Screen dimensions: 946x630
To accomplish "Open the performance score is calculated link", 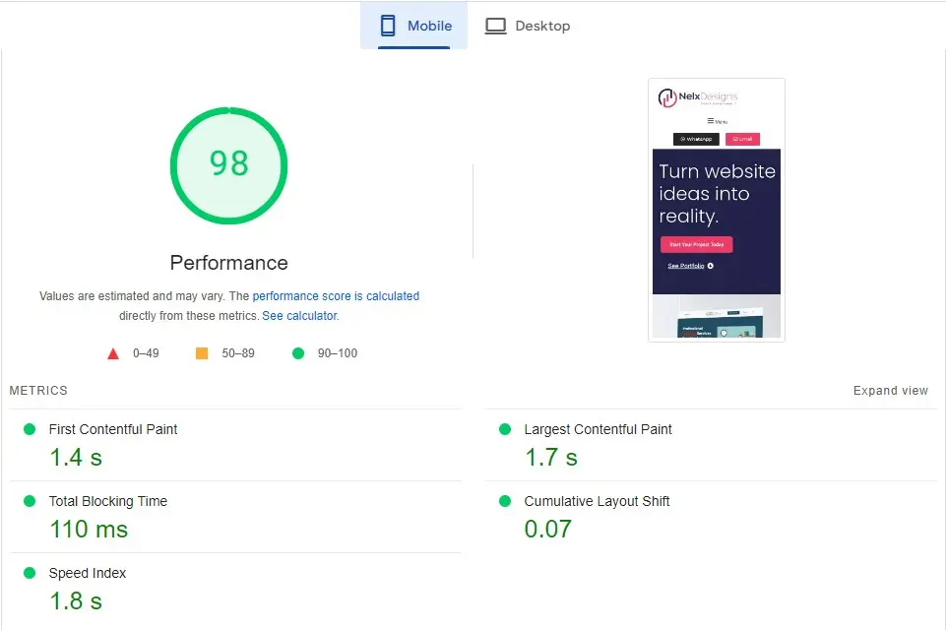I will (335, 296).
